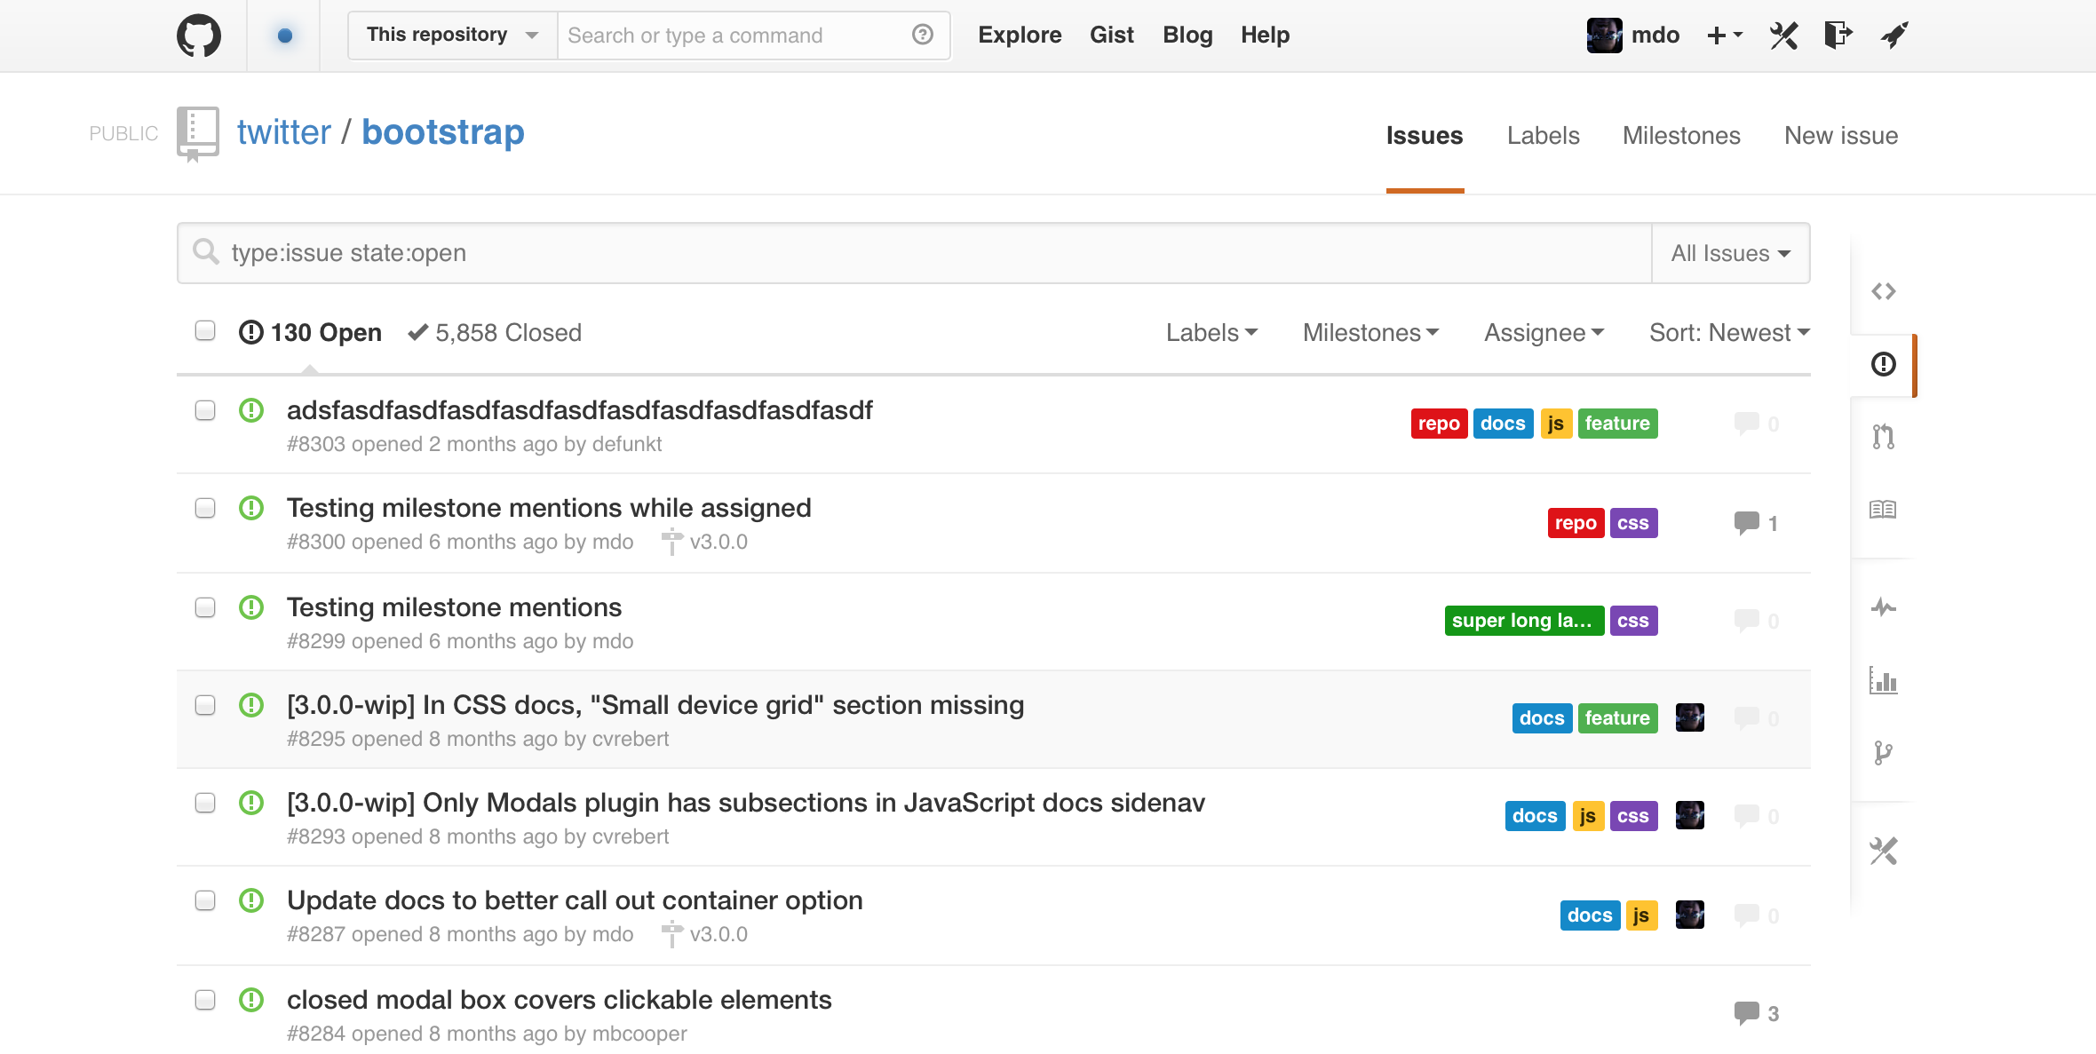Select checkbox for Modals plugin issue #8293
Screen dimensions: 2096x1054
tap(205, 803)
